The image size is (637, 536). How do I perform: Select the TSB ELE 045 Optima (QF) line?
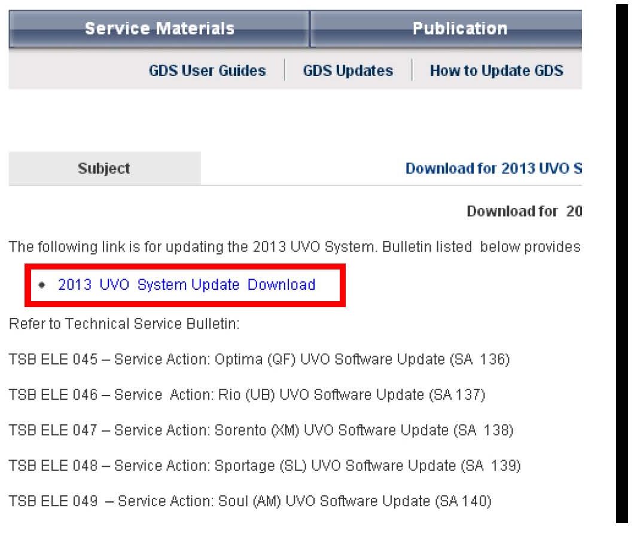pyautogui.click(x=259, y=360)
